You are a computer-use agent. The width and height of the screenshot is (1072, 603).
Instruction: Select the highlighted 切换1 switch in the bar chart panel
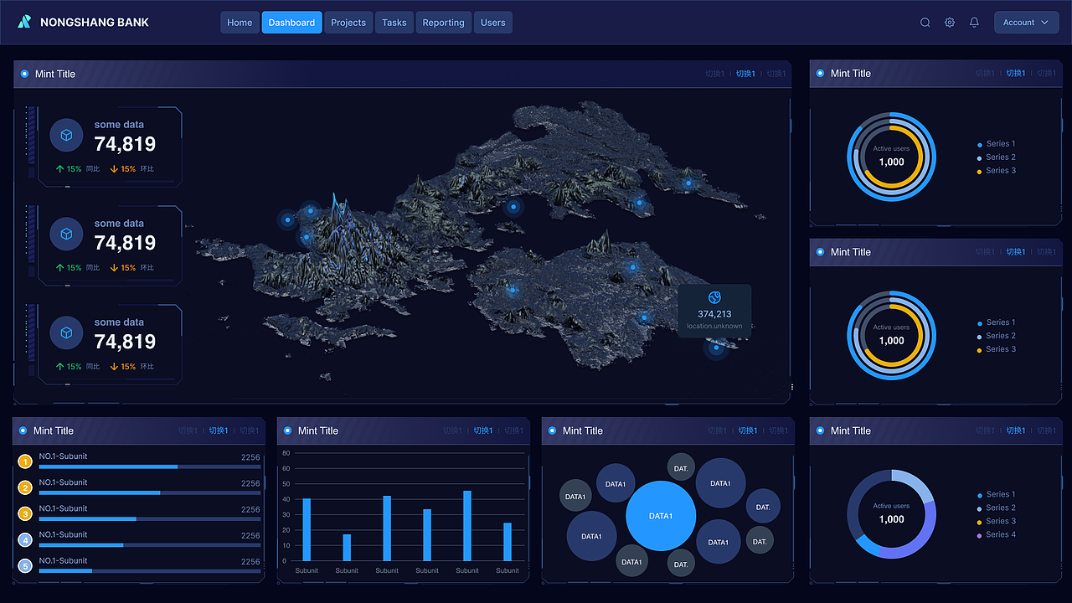pos(483,430)
